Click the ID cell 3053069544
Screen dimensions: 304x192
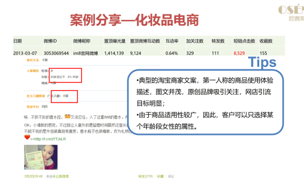[56, 53]
